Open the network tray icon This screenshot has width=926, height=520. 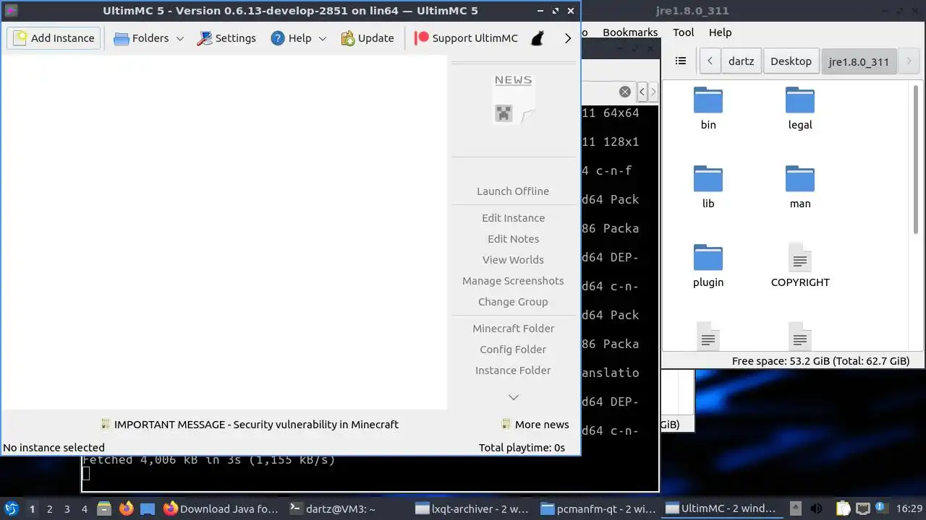tap(863, 508)
